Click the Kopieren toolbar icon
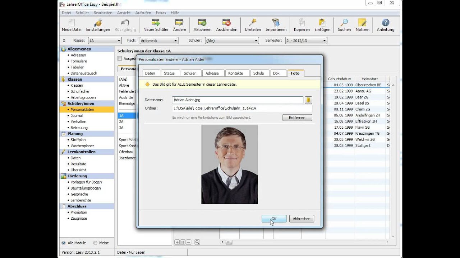This screenshot has height=258, width=460. tap(302, 25)
